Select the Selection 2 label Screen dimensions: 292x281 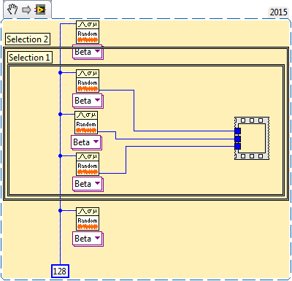28,39
